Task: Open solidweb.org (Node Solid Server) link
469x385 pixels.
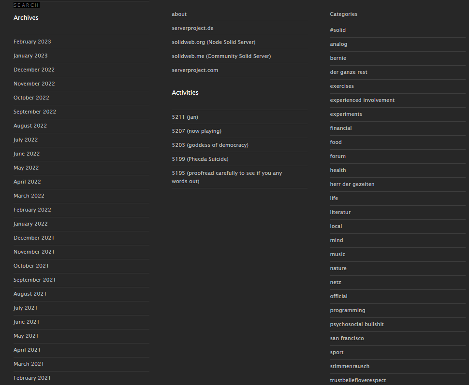Action: point(213,42)
